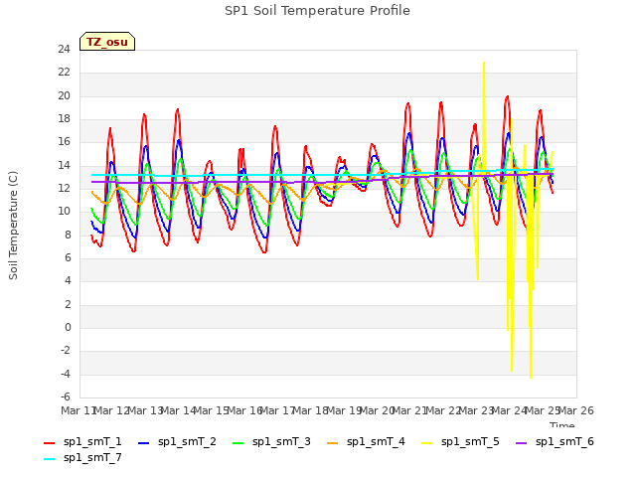Click the TZ_osu annotation label
The height and width of the screenshot is (477, 636).
point(107,42)
